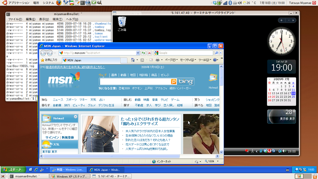Open the セーフティ(S) dropdown menu
The image size is (318, 179).
[188, 60]
